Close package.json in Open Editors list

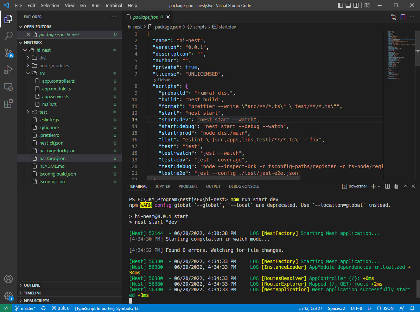click(28, 34)
